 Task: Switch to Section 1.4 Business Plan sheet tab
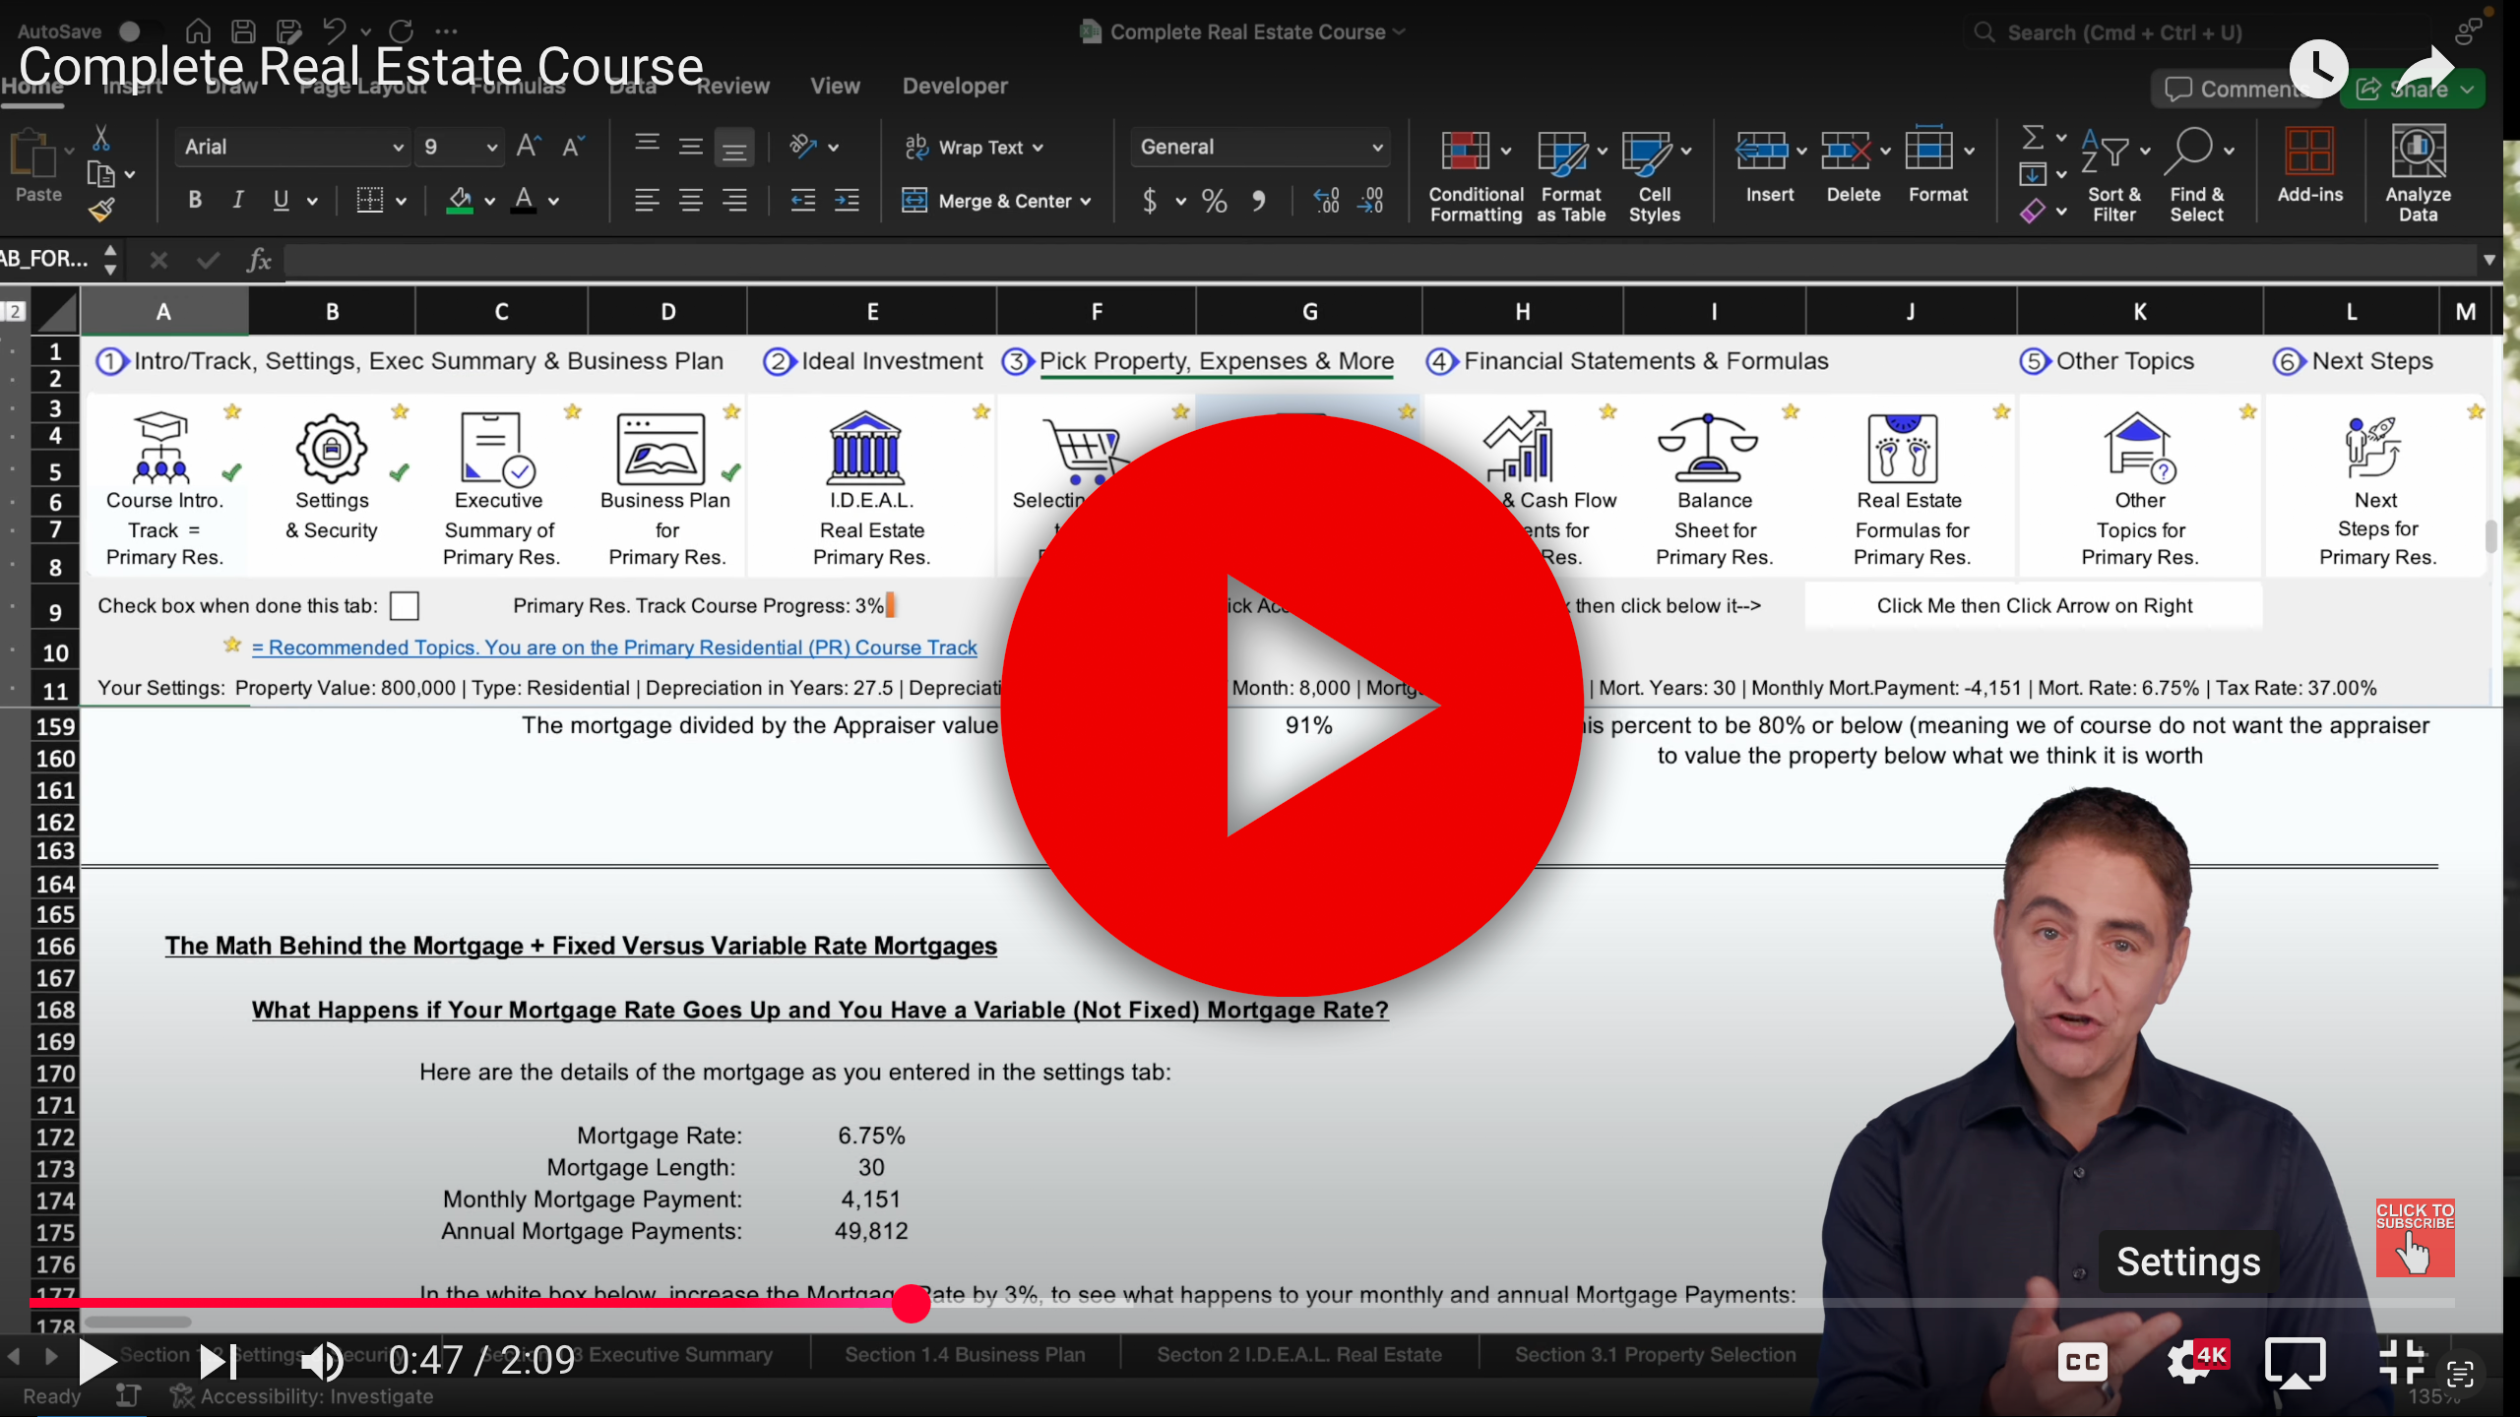click(x=965, y=1354)
